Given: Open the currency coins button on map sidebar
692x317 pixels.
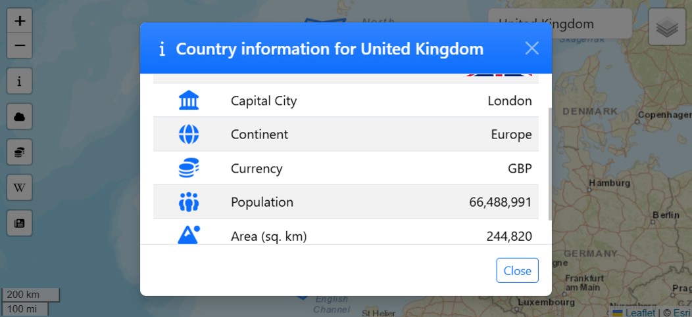Looking at the screenshot, I should coord(20,152).
